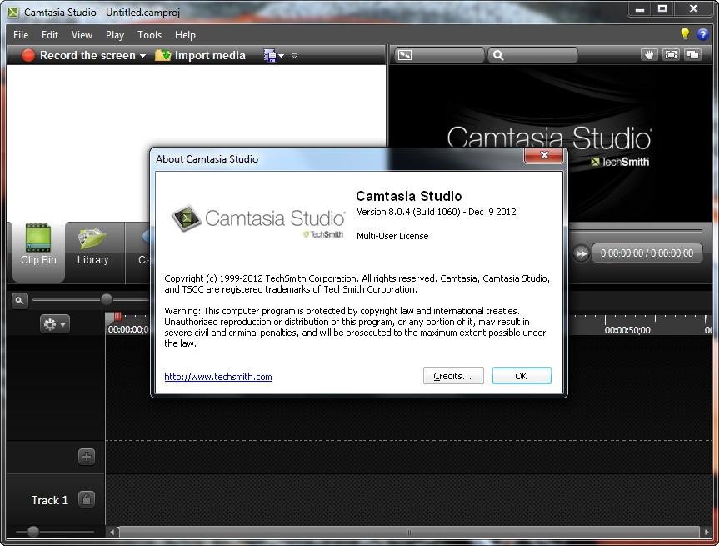Click the pan hand tool in preview
719x546 pixels.
(650, 55)
